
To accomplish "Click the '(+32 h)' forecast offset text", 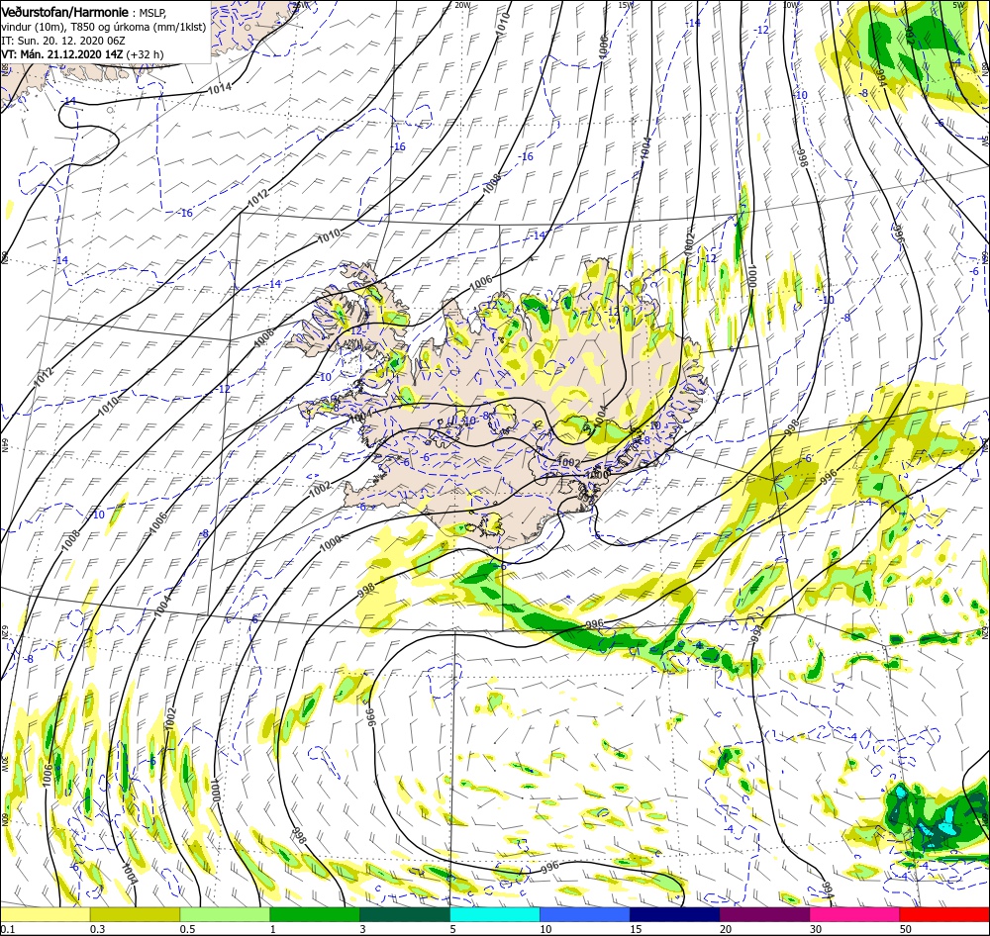I will tap(146, 54).
